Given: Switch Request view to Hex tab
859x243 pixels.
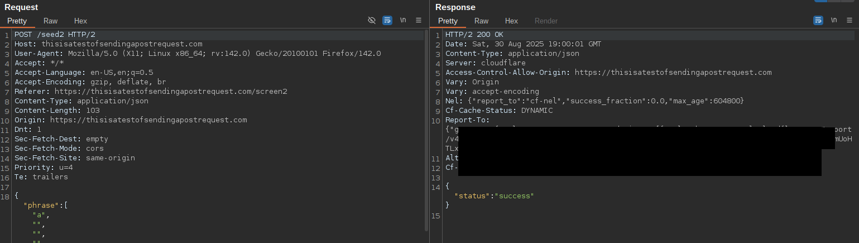Looking at the screenshot, I should (81, 21).
